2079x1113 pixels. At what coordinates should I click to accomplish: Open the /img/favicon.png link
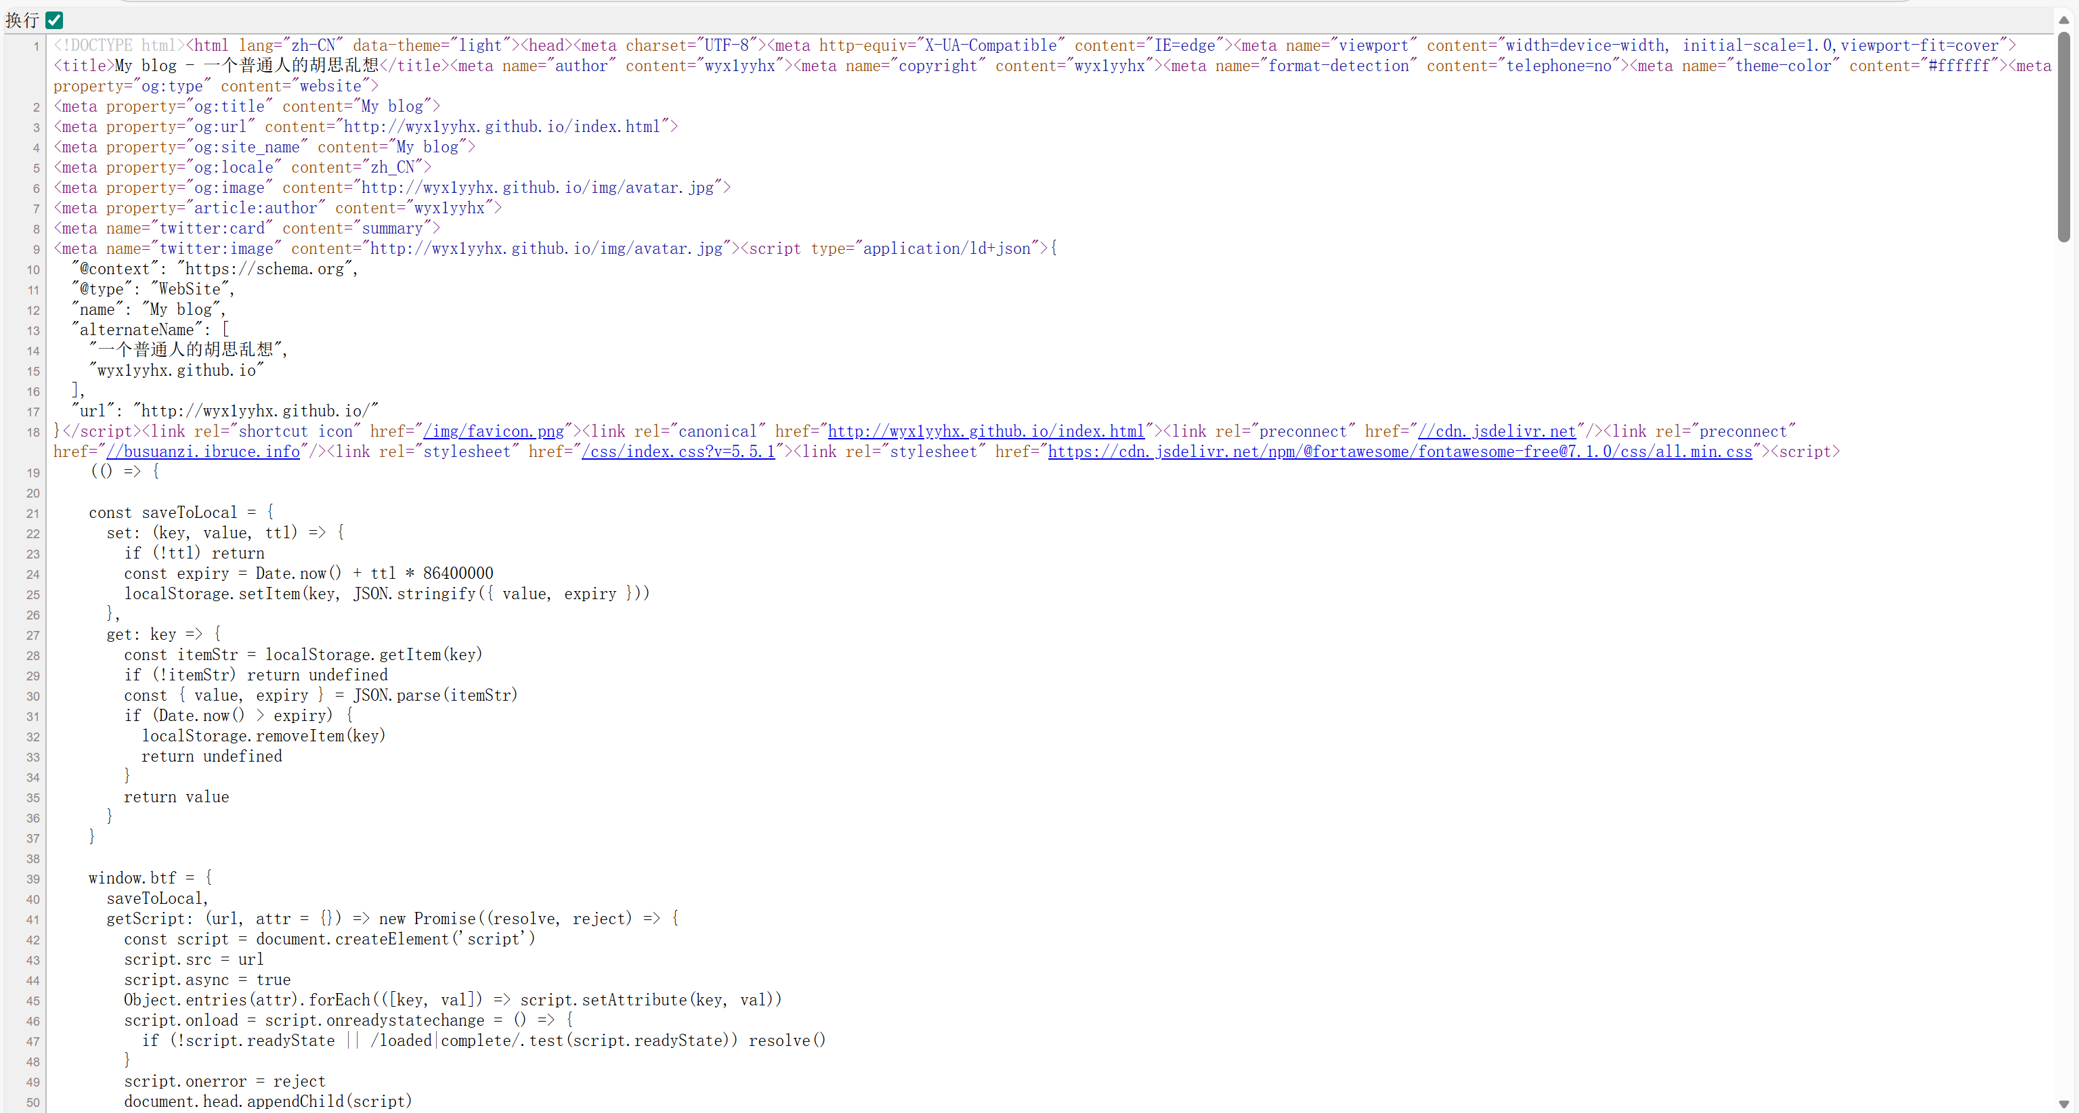tap(494, 432)
